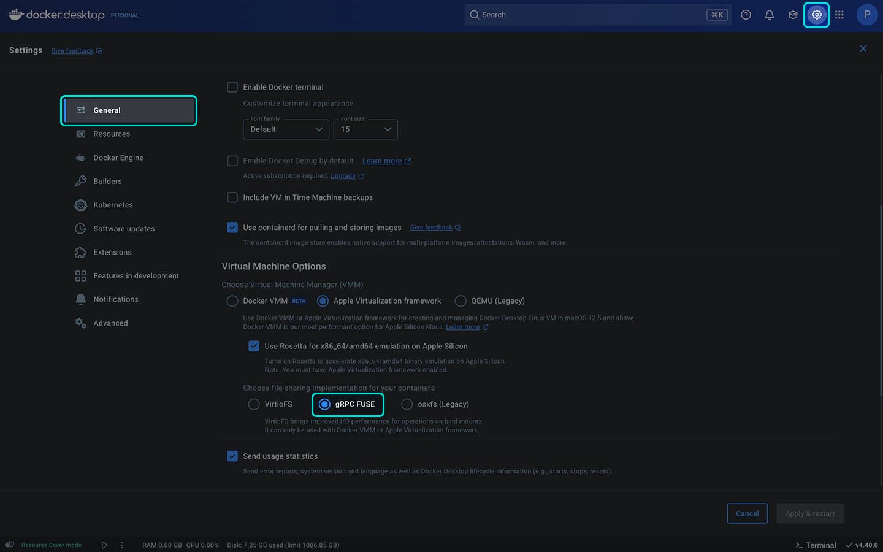Switch to the Advanced settings section
883x552 pixels.
[x=110, y=323]
